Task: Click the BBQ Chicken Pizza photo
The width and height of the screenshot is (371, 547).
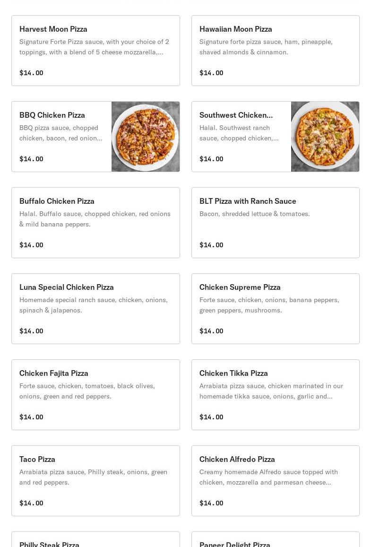Action: coord(146,137)
